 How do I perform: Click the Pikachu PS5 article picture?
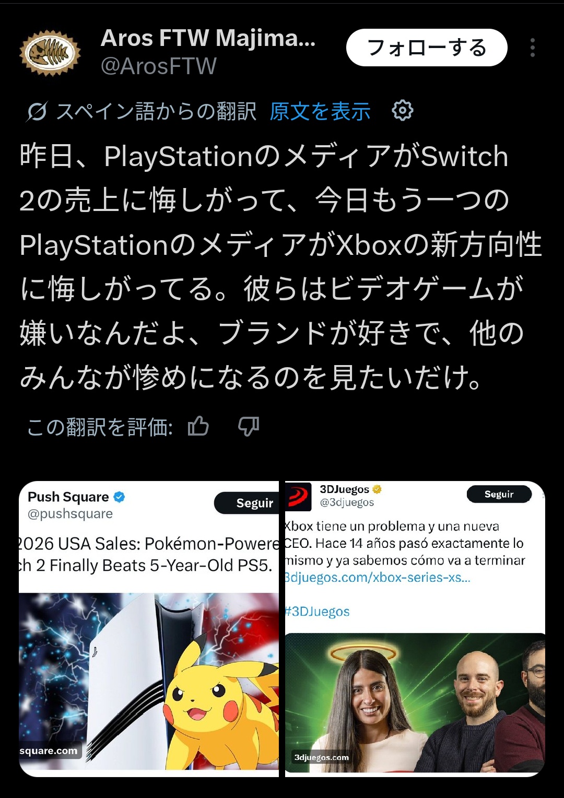(149, 681)
